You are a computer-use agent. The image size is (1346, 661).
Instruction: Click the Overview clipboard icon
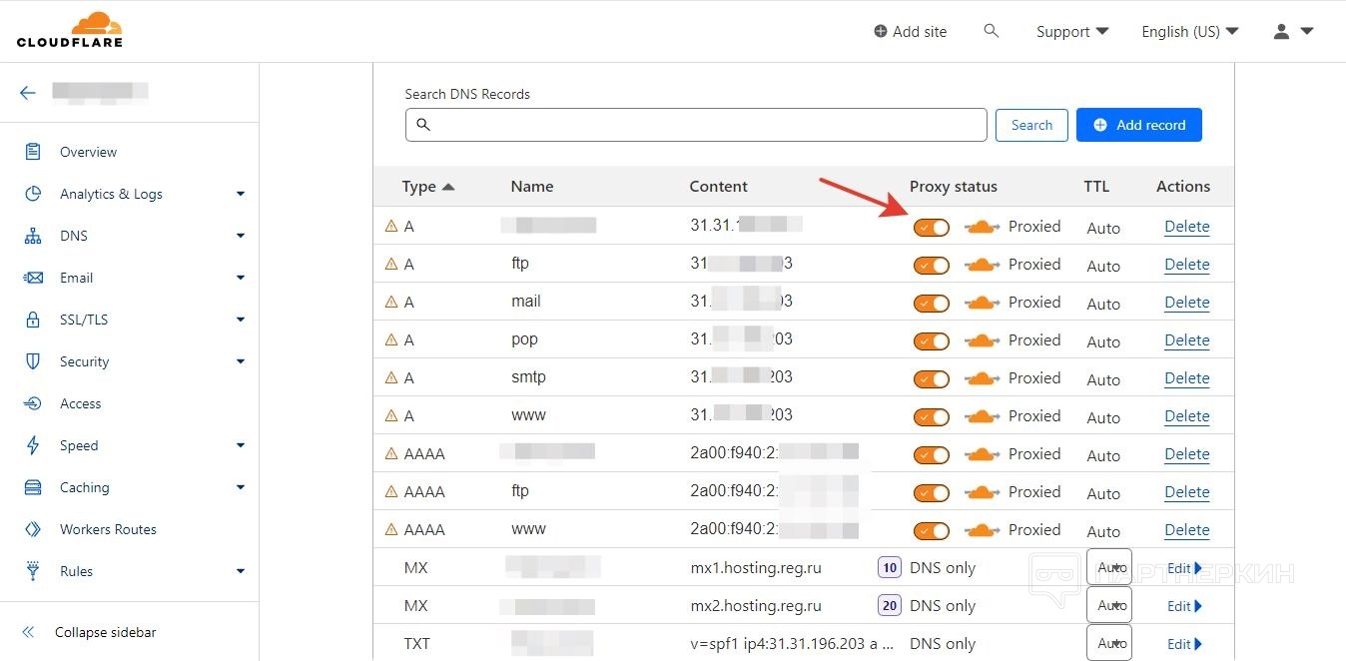click(x=33, y=152)
